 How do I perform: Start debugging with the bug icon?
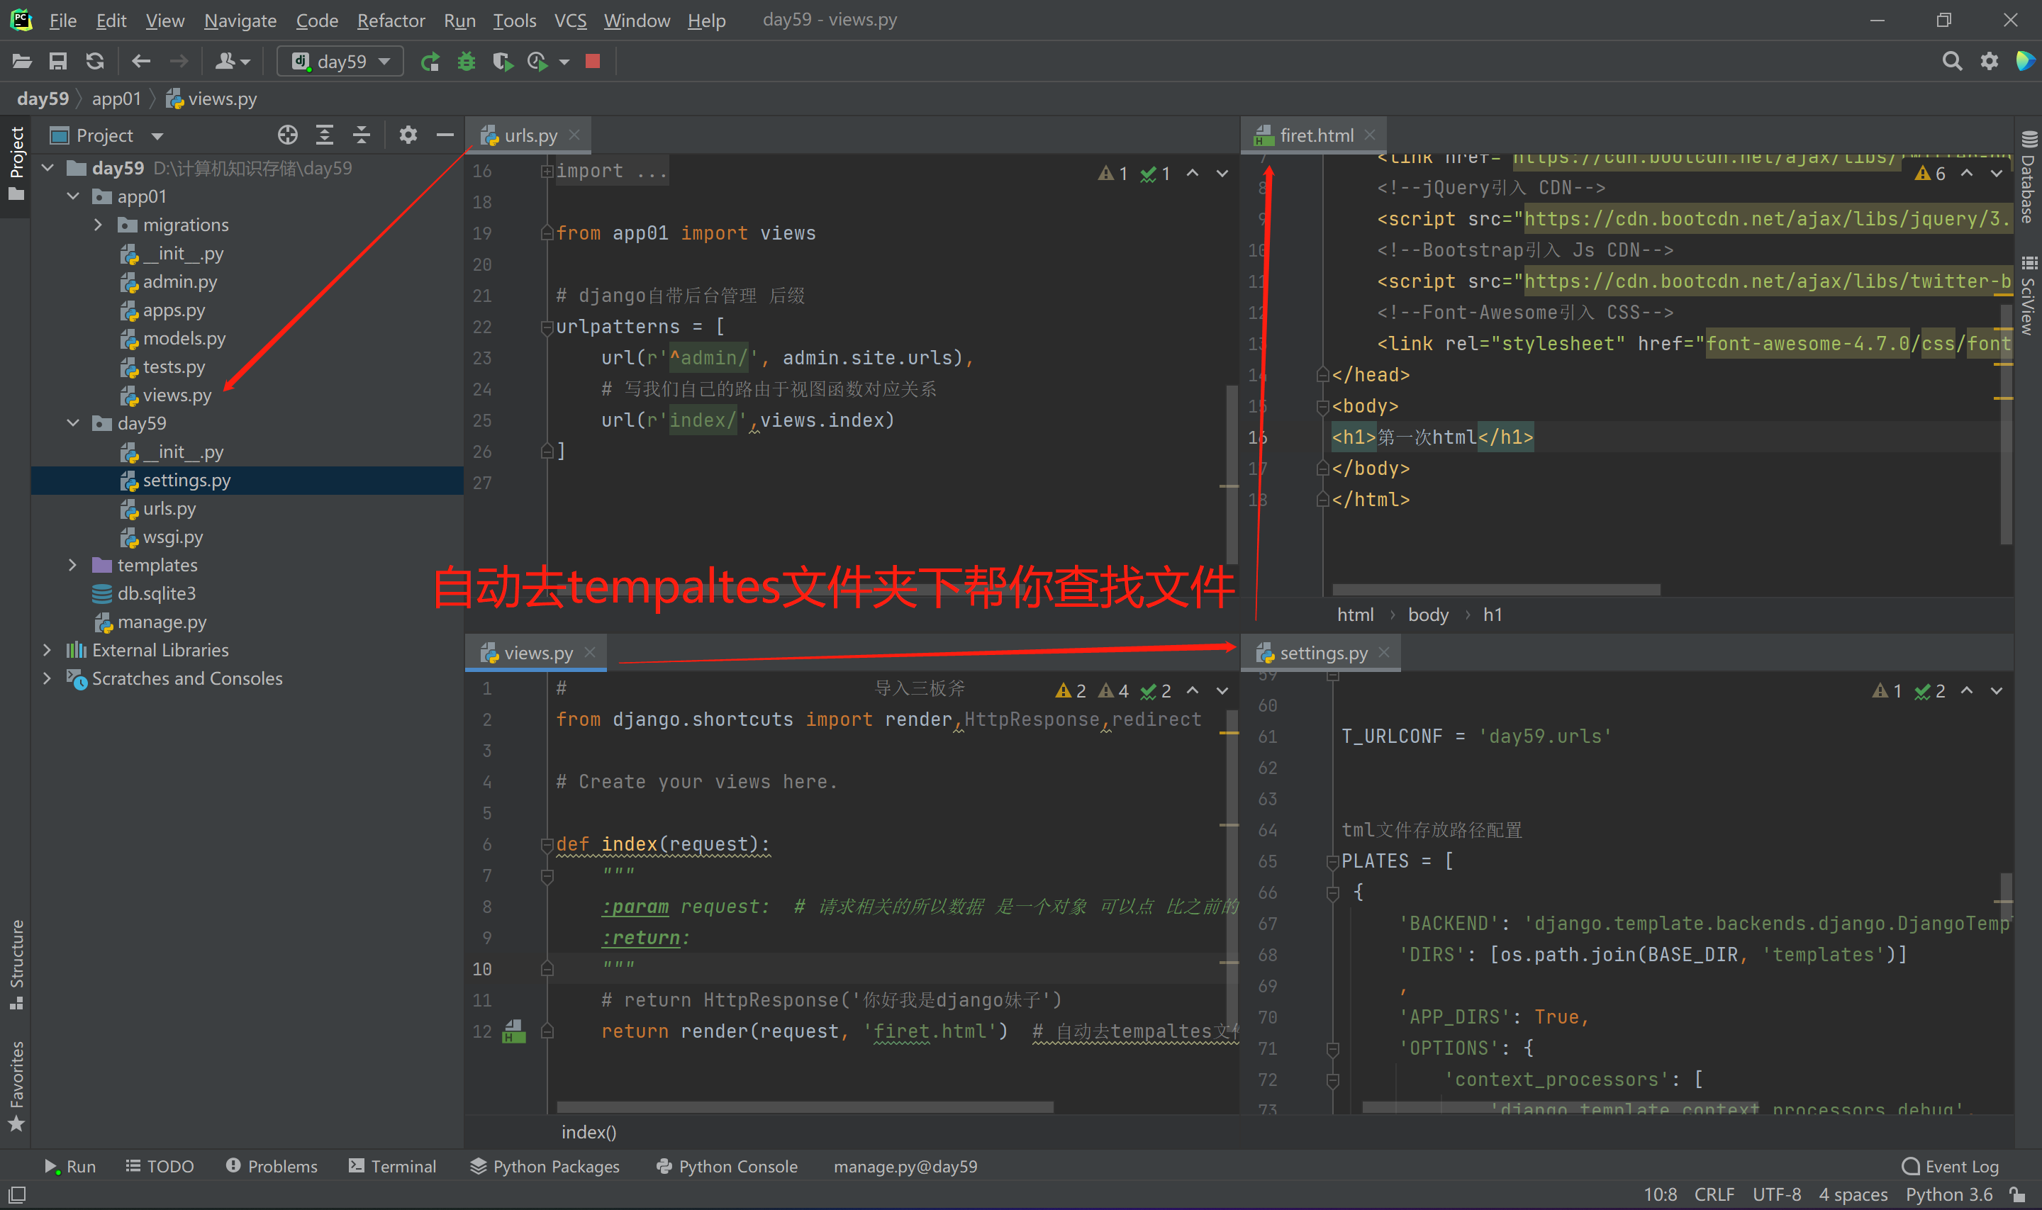[467, 61]
